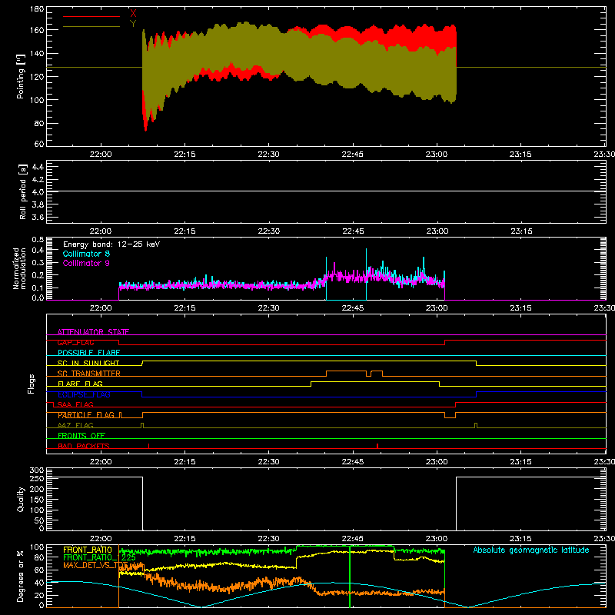Click the orange MAX_DET_VS_TOT legend label
Screen dimensions: 615x615
[x=95, y=565]
